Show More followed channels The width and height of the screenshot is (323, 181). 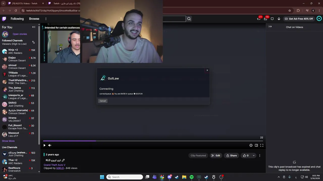[8, 141]
